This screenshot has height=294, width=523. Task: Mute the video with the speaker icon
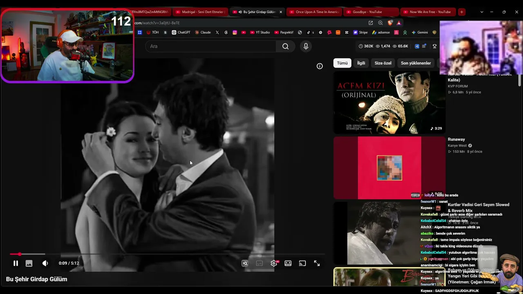pyautogui.click(x=45, y=263)
